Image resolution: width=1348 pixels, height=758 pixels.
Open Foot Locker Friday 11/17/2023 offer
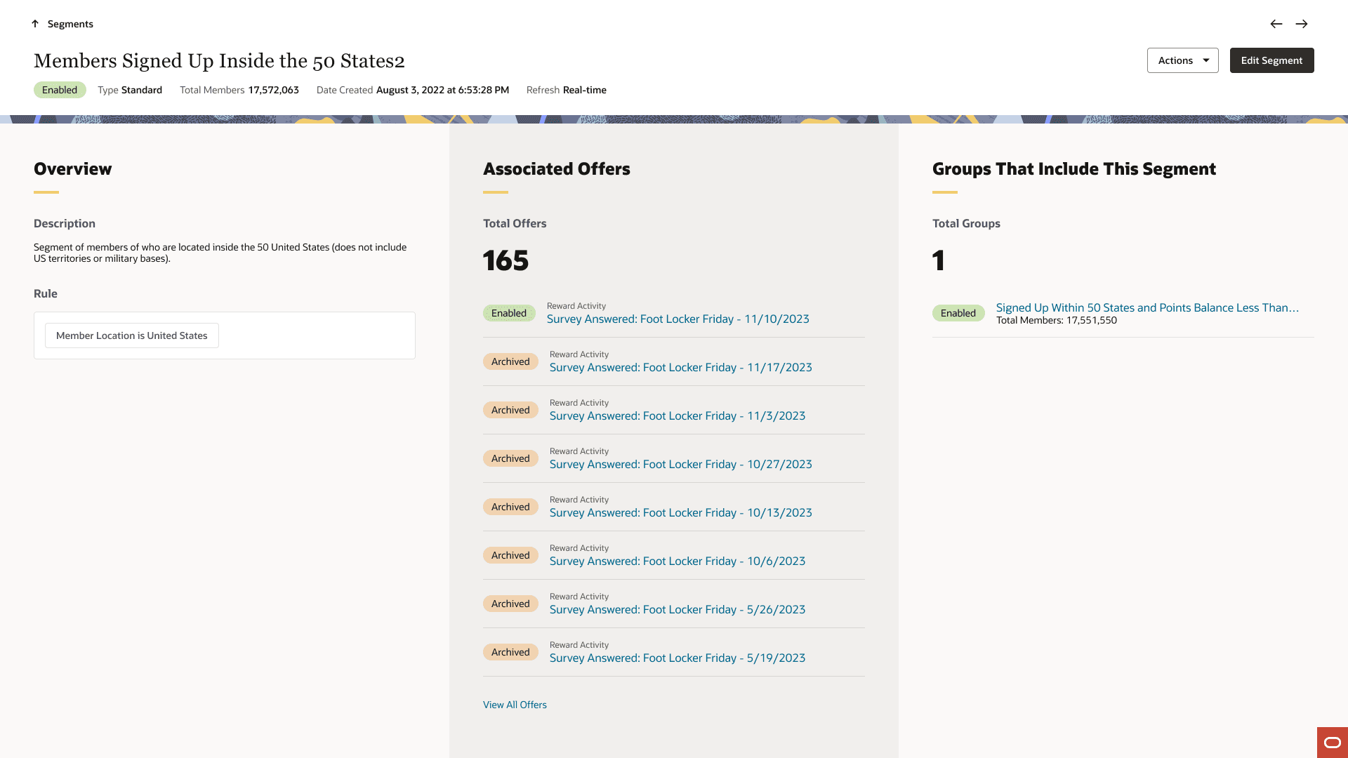[680, 368]
